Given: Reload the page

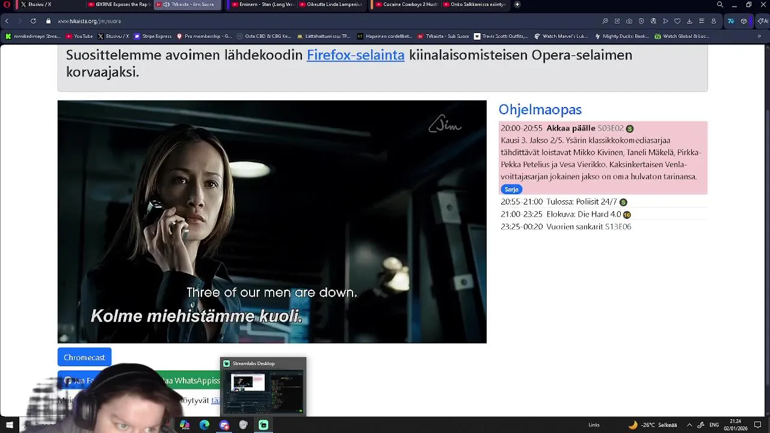Looking at the screenshot, I should [33, 21].
